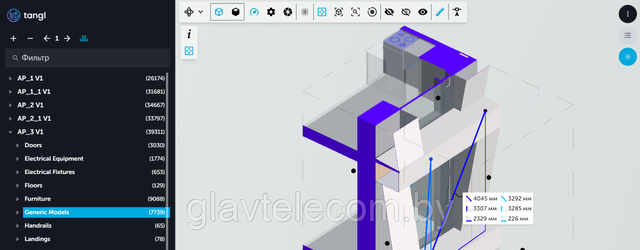Image resolution: width=640 pixels, height=250 pixels.
Task: Hide selected elements with crossed eye
Action: [x=389, y=12]
